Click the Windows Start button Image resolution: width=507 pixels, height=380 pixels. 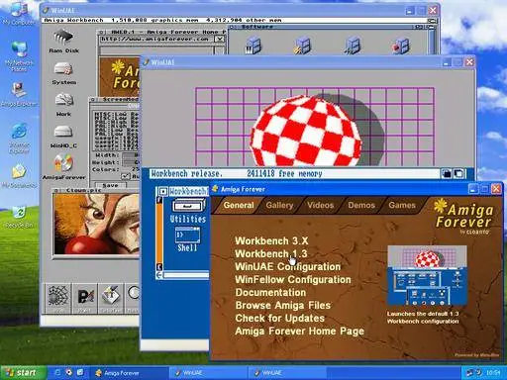tap(23, 373)
